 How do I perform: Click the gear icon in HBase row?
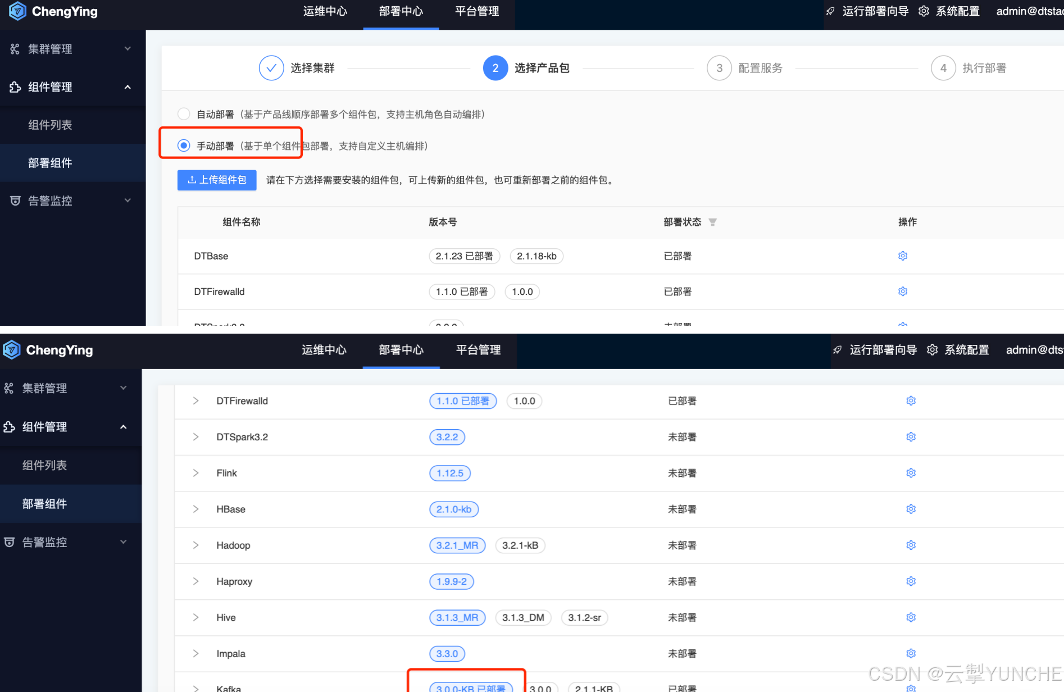coord(911,508)
